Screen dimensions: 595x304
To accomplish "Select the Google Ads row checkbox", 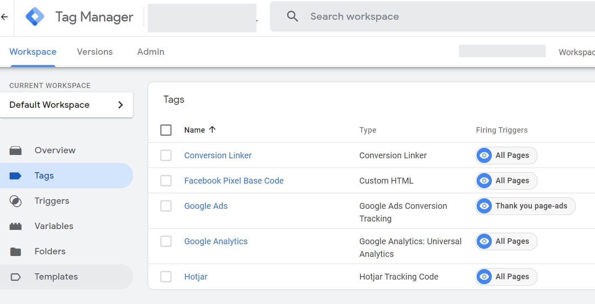I will point(166,206).
